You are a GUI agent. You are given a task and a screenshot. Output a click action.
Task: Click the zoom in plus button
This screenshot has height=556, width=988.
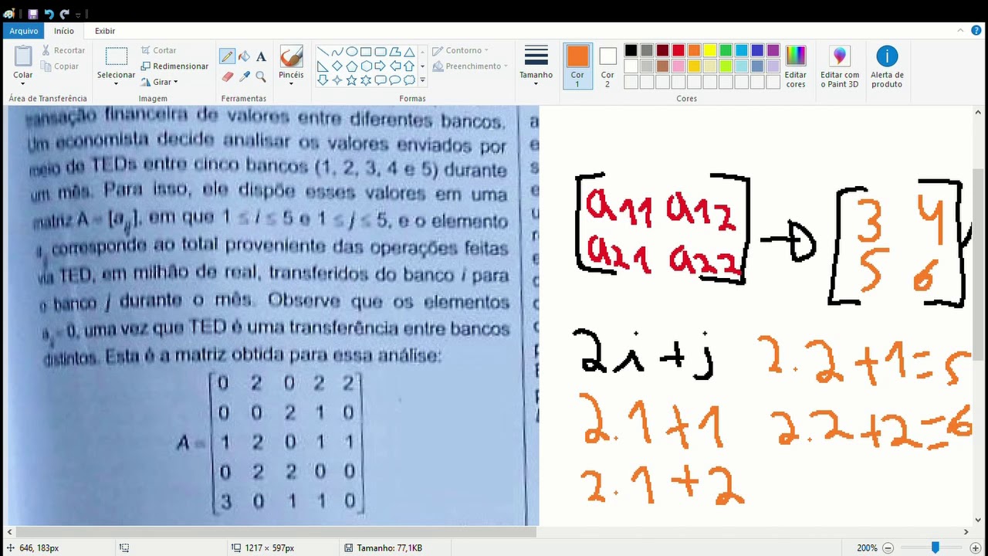[x=975, y=548]
